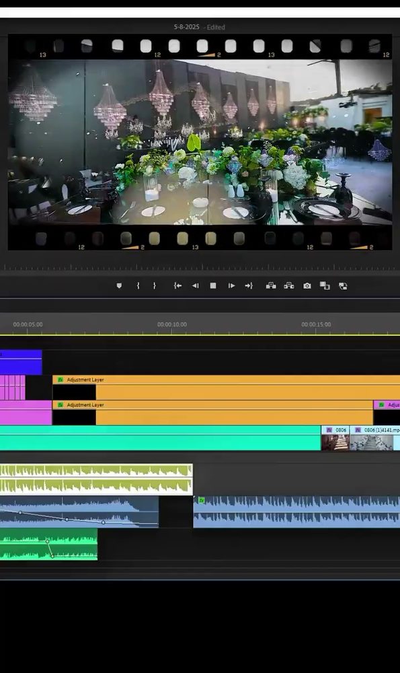This screenshot has width=400, height=673.
Task: Select the fading blue-gray audio clip
Action: [79, 511]
